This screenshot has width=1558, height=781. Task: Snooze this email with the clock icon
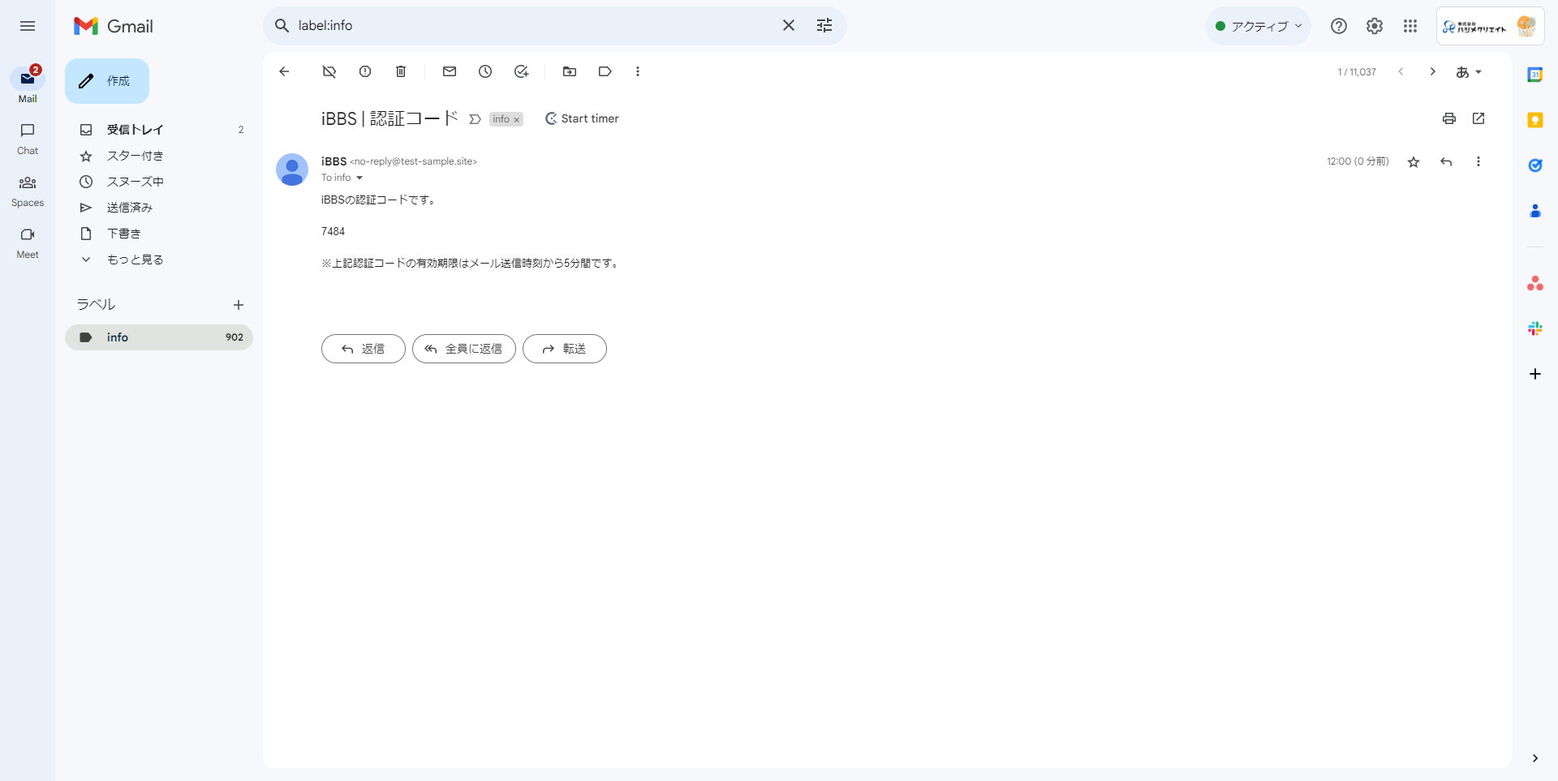click(x=485, y=71)
